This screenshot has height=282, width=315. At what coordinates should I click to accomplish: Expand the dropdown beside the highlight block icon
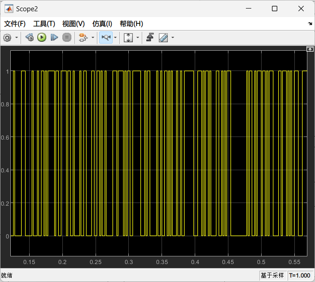[x=92, y=38]
